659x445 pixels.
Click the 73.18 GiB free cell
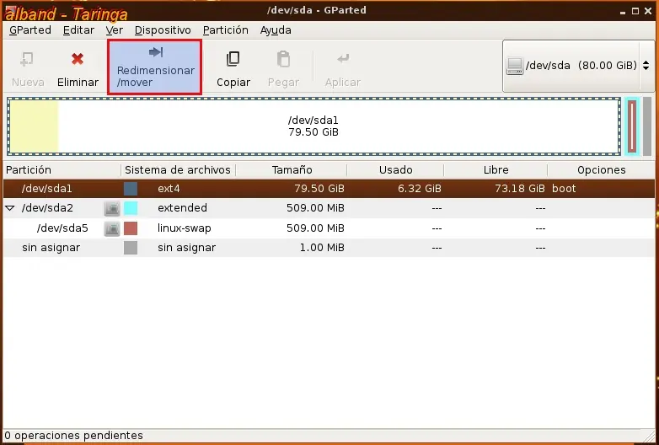[x=519, y=189]
